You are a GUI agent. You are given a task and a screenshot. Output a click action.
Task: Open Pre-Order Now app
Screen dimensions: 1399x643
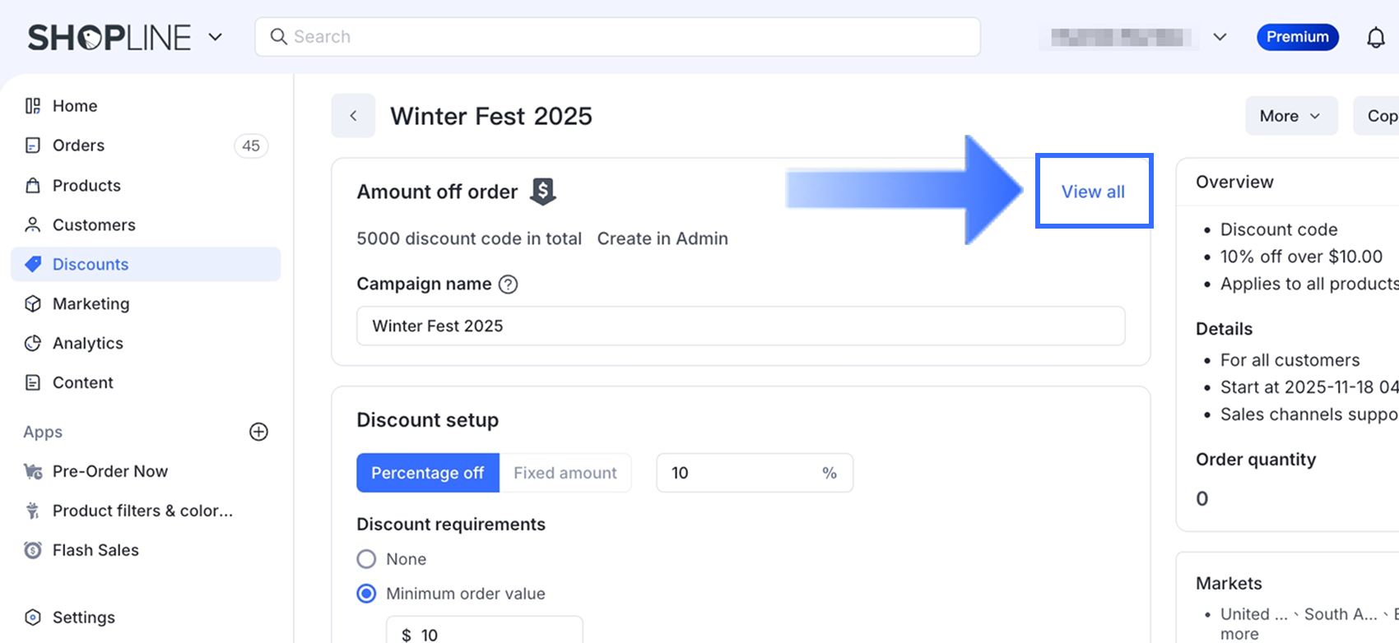click(x=109, y=471)
